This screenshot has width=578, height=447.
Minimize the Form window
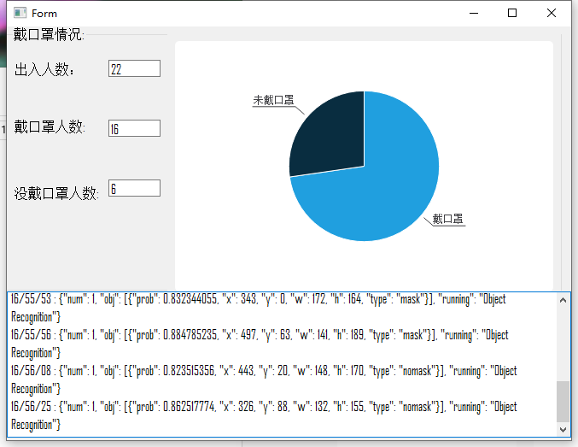point(472,13)
